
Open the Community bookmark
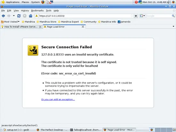click(89, 22)
